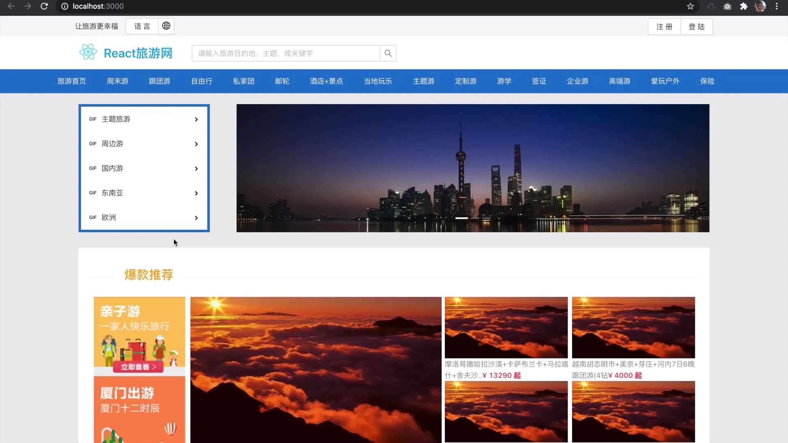Image resolution: width=788 pixels, height=443 pixels.
Task: Click GIF icon beside 国内游
Action: pos(93,168)
